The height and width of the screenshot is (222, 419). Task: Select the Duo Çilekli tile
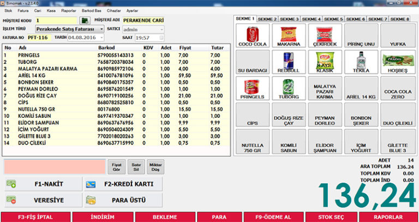coord(398,115)
